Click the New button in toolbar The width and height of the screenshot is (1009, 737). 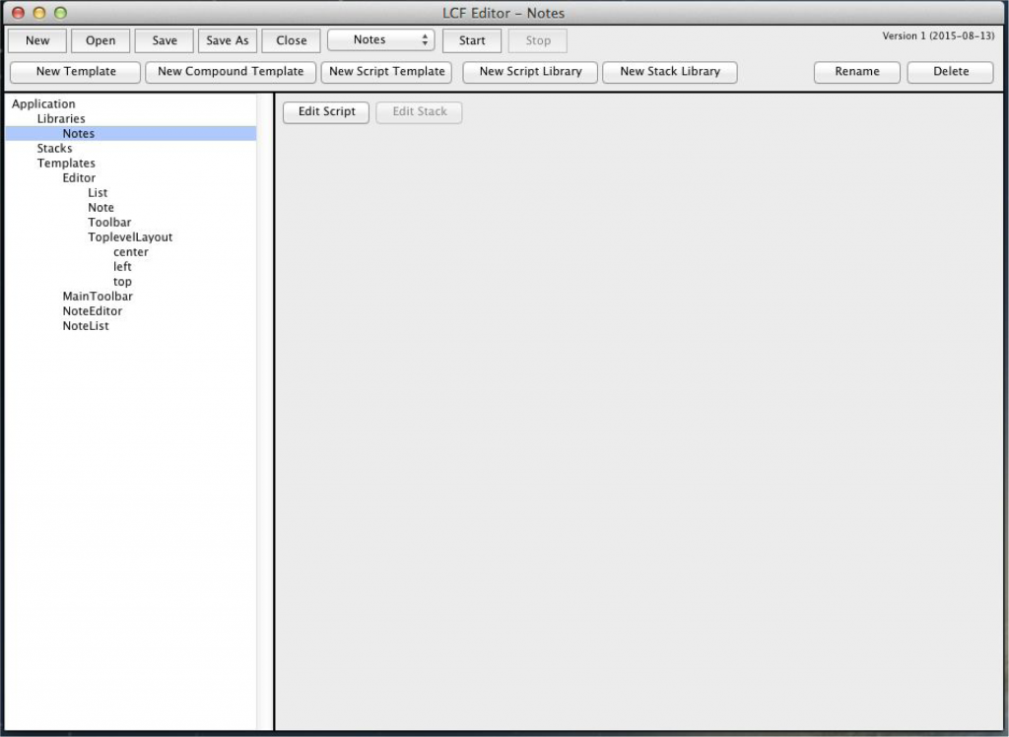coord(37,40)
